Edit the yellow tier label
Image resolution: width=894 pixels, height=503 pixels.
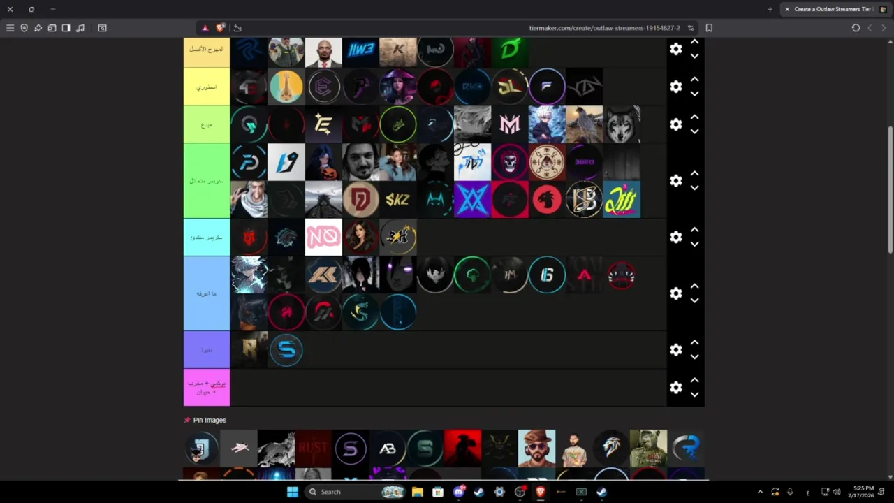[207, 87]
